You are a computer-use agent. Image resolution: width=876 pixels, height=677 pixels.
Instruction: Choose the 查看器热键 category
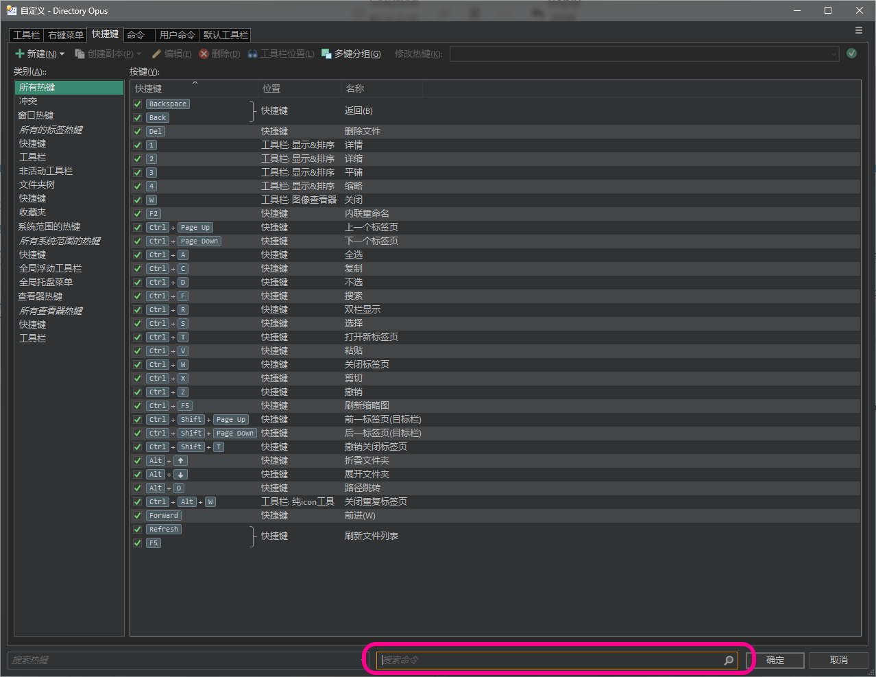pyautogui.click(x=40, y=296)
